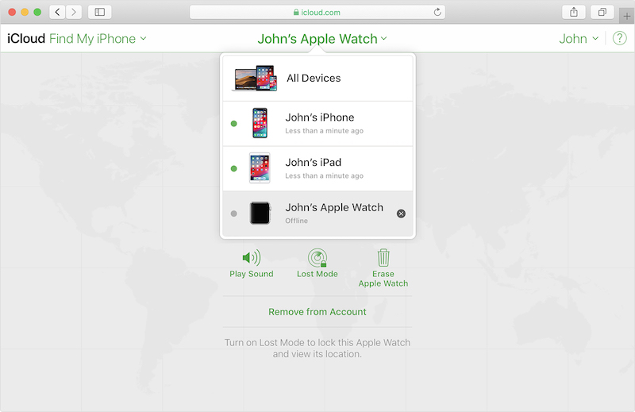Play Sound on the Apple Watch
The width and height of the screenshot is (635, 412).
click(251, 264)
